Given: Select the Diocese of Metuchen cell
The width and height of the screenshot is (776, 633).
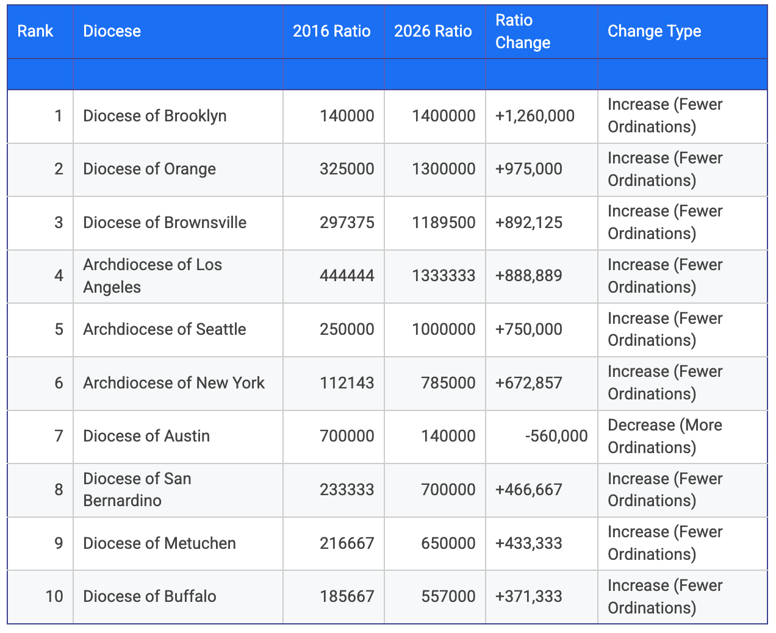Looking at the screenshot, I should 178,544.
